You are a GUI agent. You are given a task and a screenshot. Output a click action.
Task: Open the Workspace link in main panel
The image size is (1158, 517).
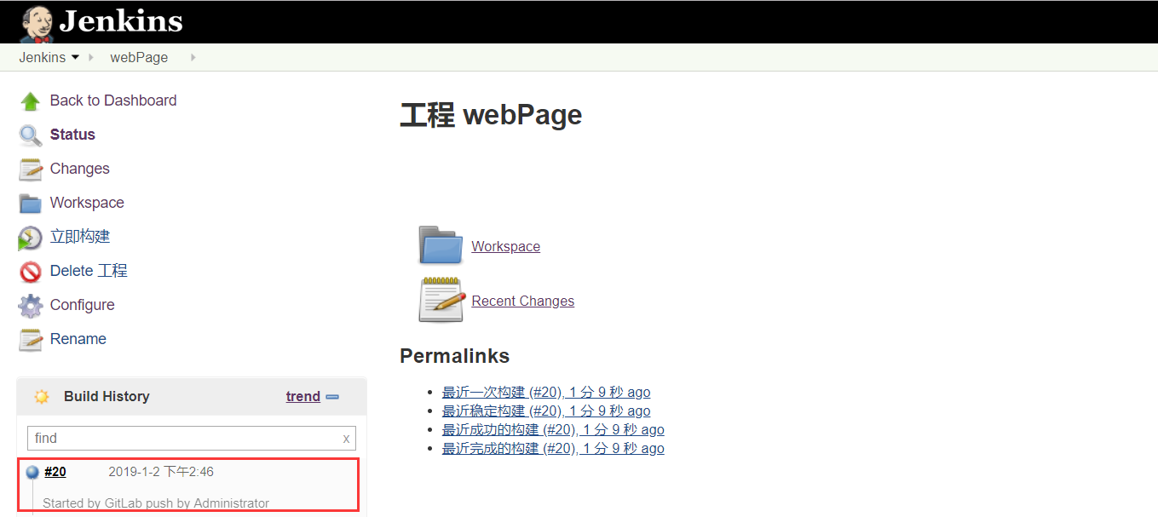pos(506,246)
